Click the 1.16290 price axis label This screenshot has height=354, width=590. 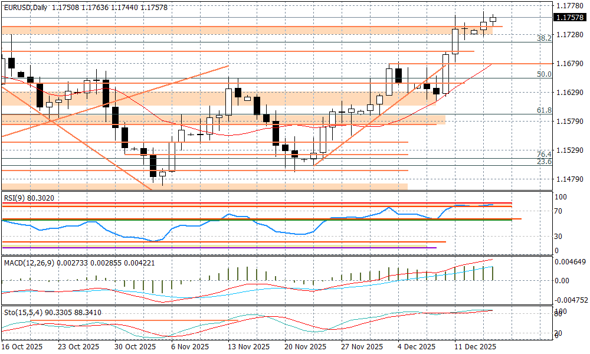(569, 93)
